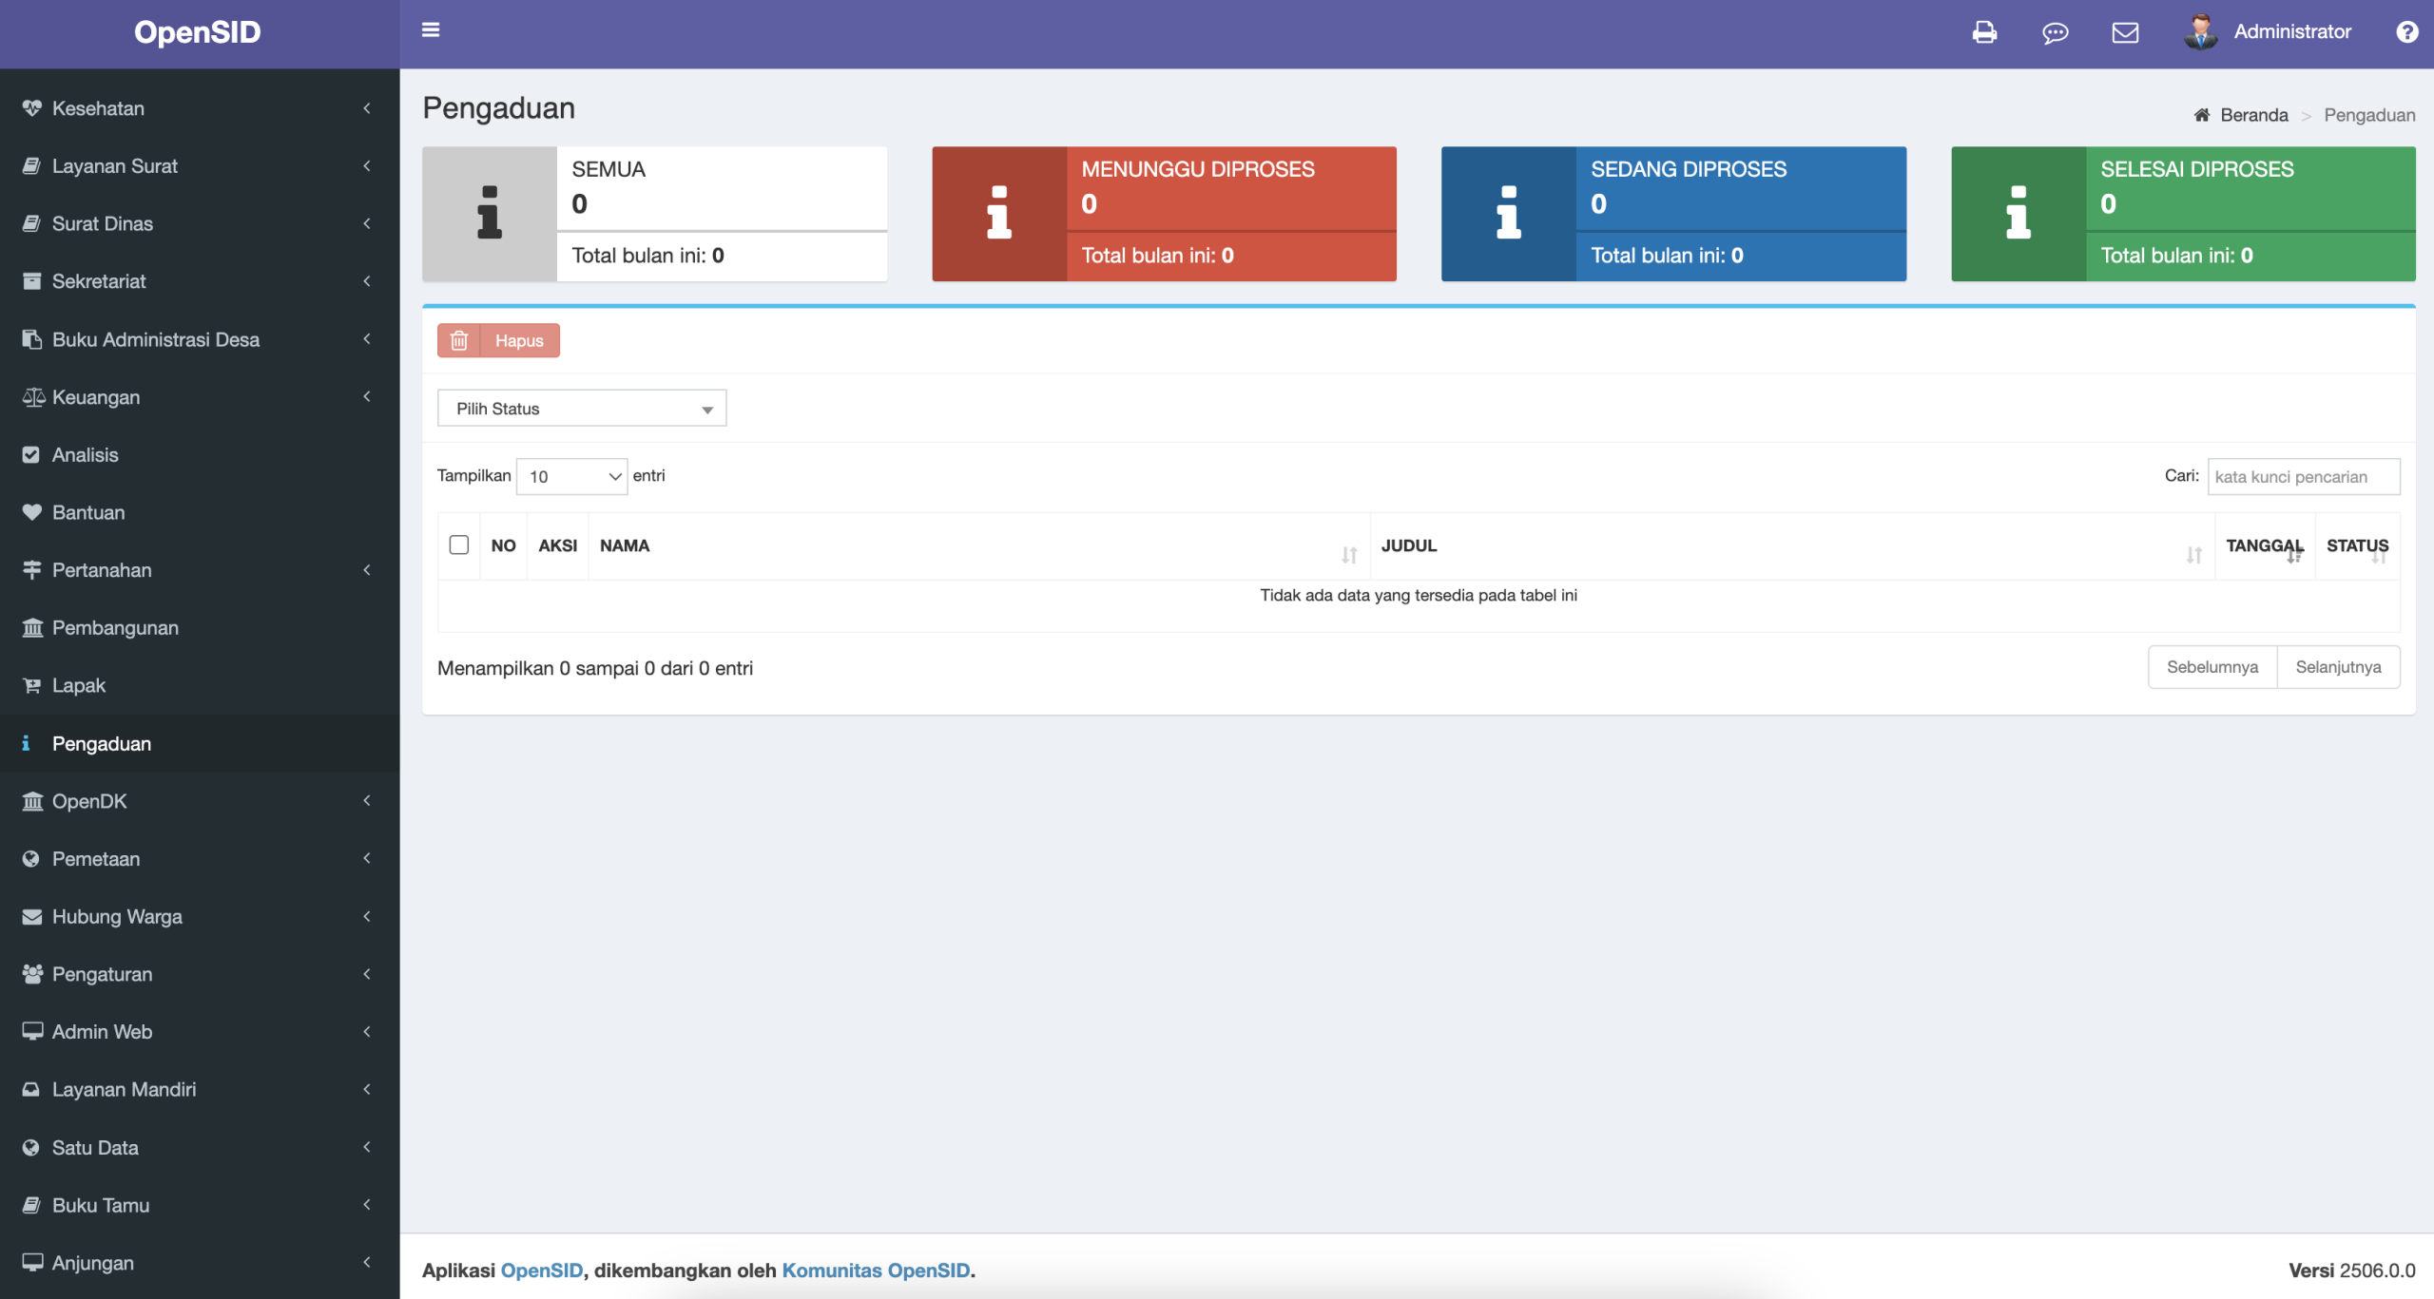Open the Lapak menu item
Image resolution: width=2434 pixels, height=1299 pixels.
(79, 685)
